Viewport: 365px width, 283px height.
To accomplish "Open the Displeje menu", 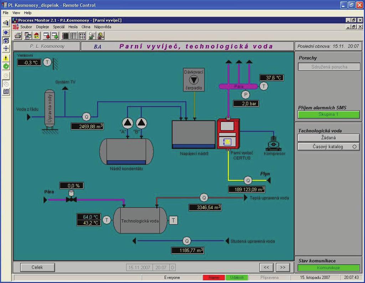I will [42, 27].
